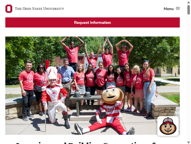Click the empty scrollbar track below the thumb

coord(188,78)
